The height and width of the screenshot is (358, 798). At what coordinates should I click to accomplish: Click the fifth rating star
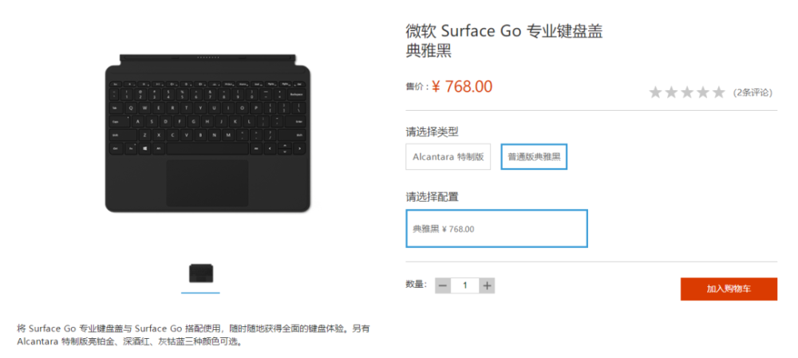pos(719,92)
